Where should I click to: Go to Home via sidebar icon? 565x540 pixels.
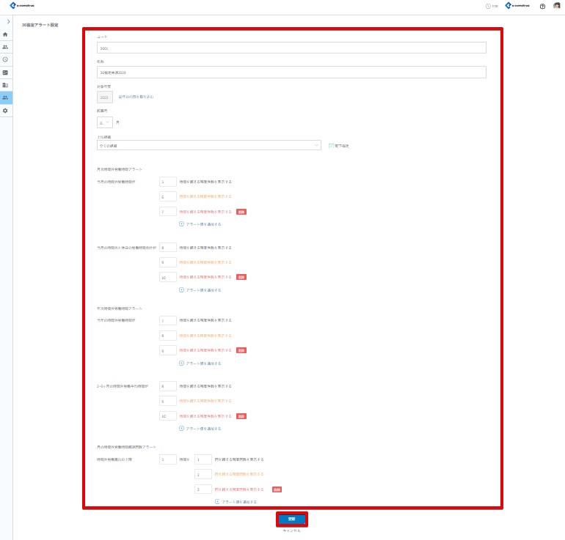click(x=6, y=34)
